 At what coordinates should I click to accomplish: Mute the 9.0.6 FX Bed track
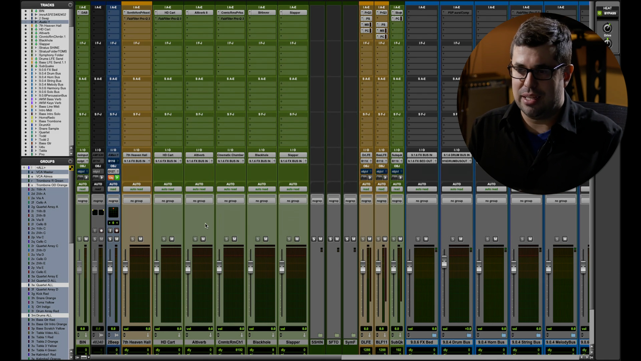coord(426,239)
